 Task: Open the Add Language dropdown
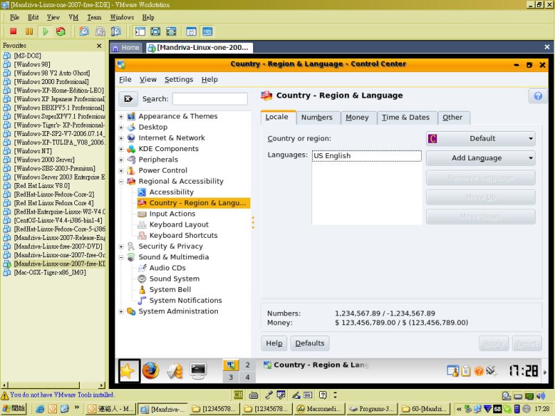coord(480,158)
